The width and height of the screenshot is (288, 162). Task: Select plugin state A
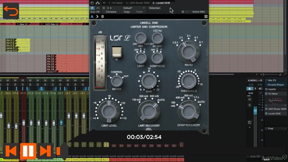tap(92, 17)
